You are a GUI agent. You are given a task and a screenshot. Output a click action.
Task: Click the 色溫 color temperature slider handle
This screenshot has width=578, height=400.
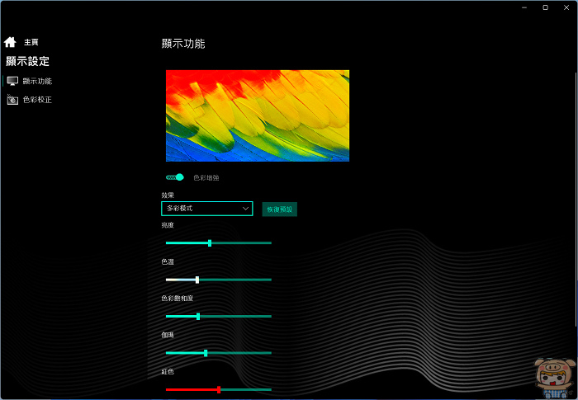click(197, 280)
